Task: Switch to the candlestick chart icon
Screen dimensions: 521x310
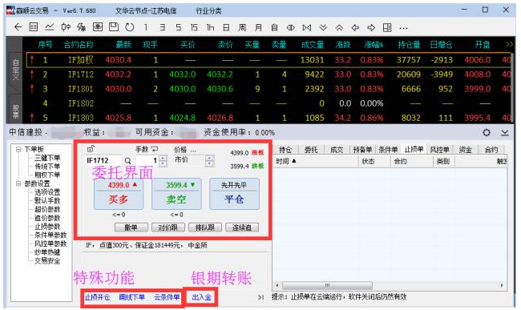Action: pyautogui.click(x=66, y=27)
